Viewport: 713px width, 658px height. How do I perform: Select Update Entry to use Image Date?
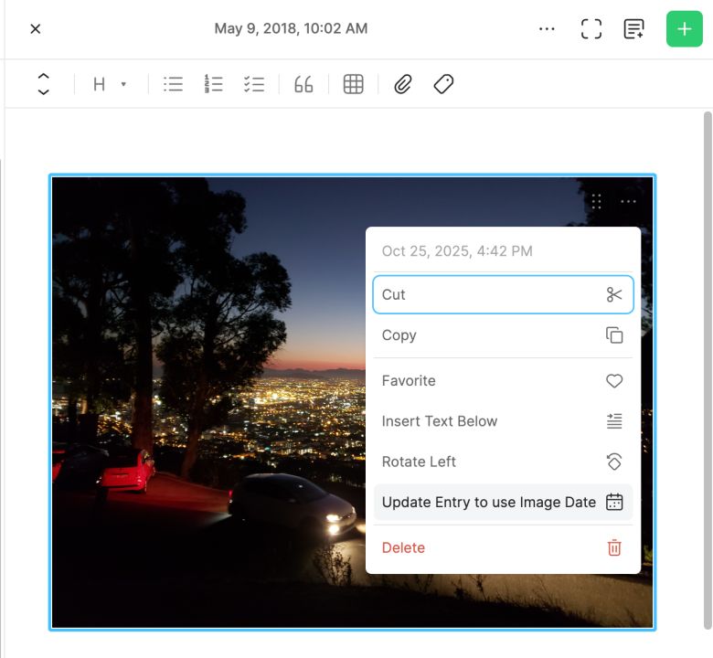click(x=503, y=502)
